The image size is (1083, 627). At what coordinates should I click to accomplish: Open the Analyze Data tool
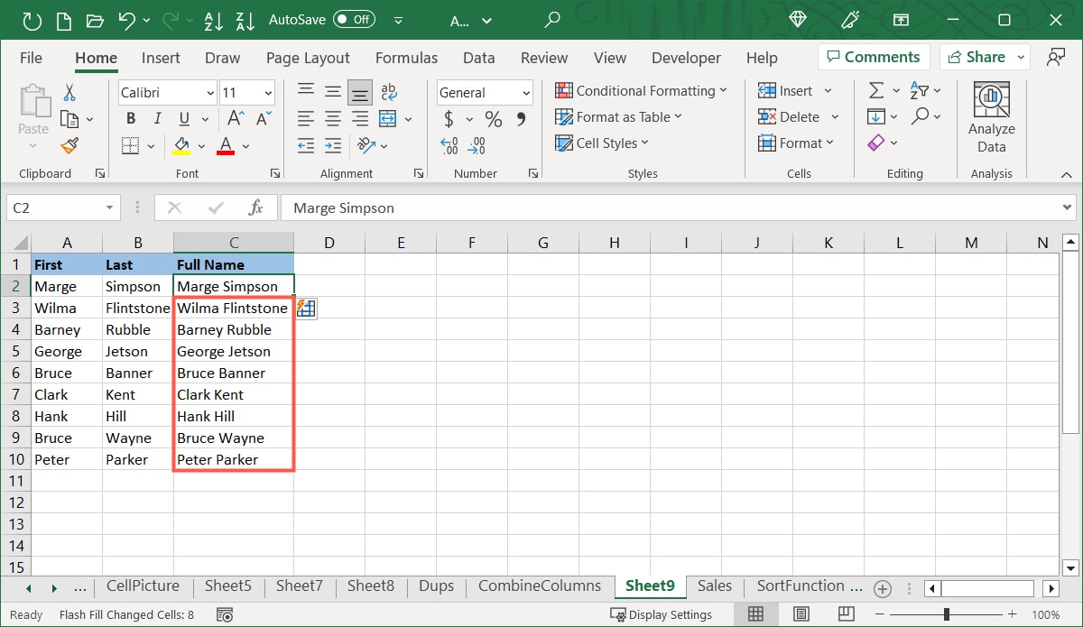coord(991,117)
